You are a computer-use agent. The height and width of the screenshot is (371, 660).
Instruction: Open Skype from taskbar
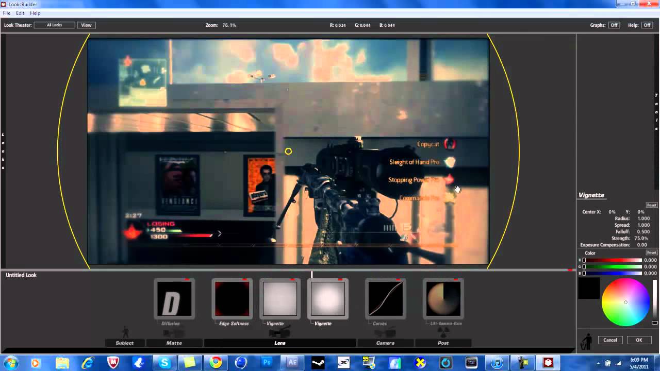click(164, 363)
